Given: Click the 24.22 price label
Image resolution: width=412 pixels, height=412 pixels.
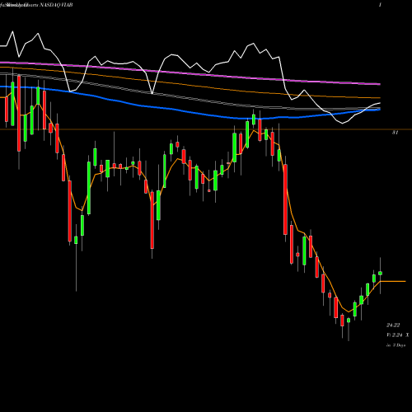Looking at the screenshot, I should [393, 325].
